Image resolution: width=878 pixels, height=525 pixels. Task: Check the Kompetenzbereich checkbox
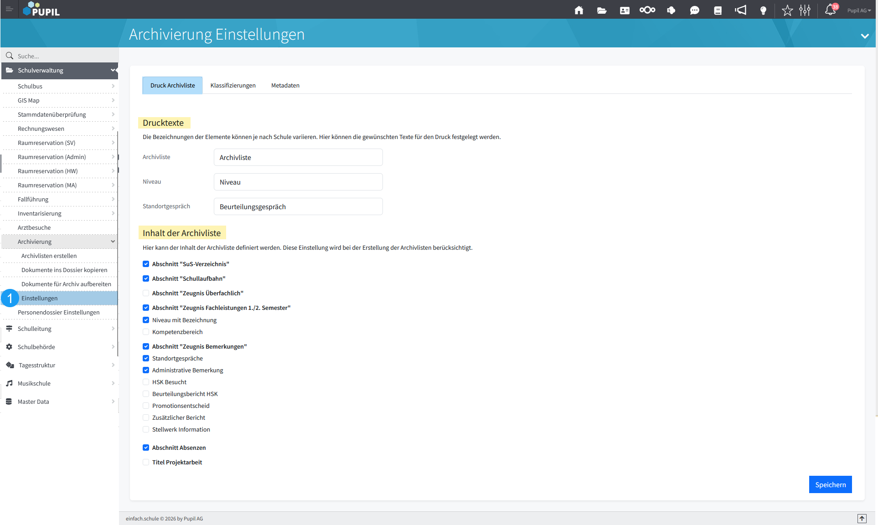pyautogui.click(x=146, y=332)
